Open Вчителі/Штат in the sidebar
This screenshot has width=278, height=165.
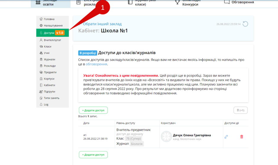52,40
